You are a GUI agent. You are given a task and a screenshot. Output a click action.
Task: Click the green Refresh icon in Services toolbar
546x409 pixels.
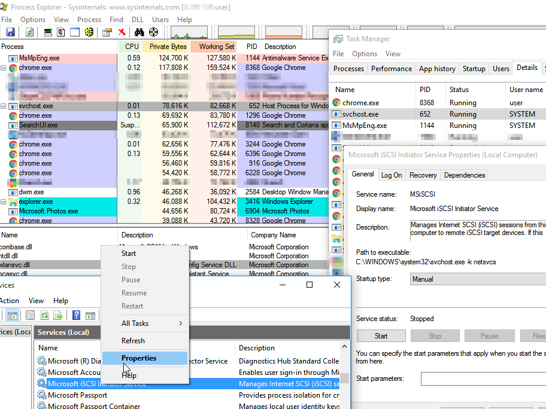pos(44,316)
